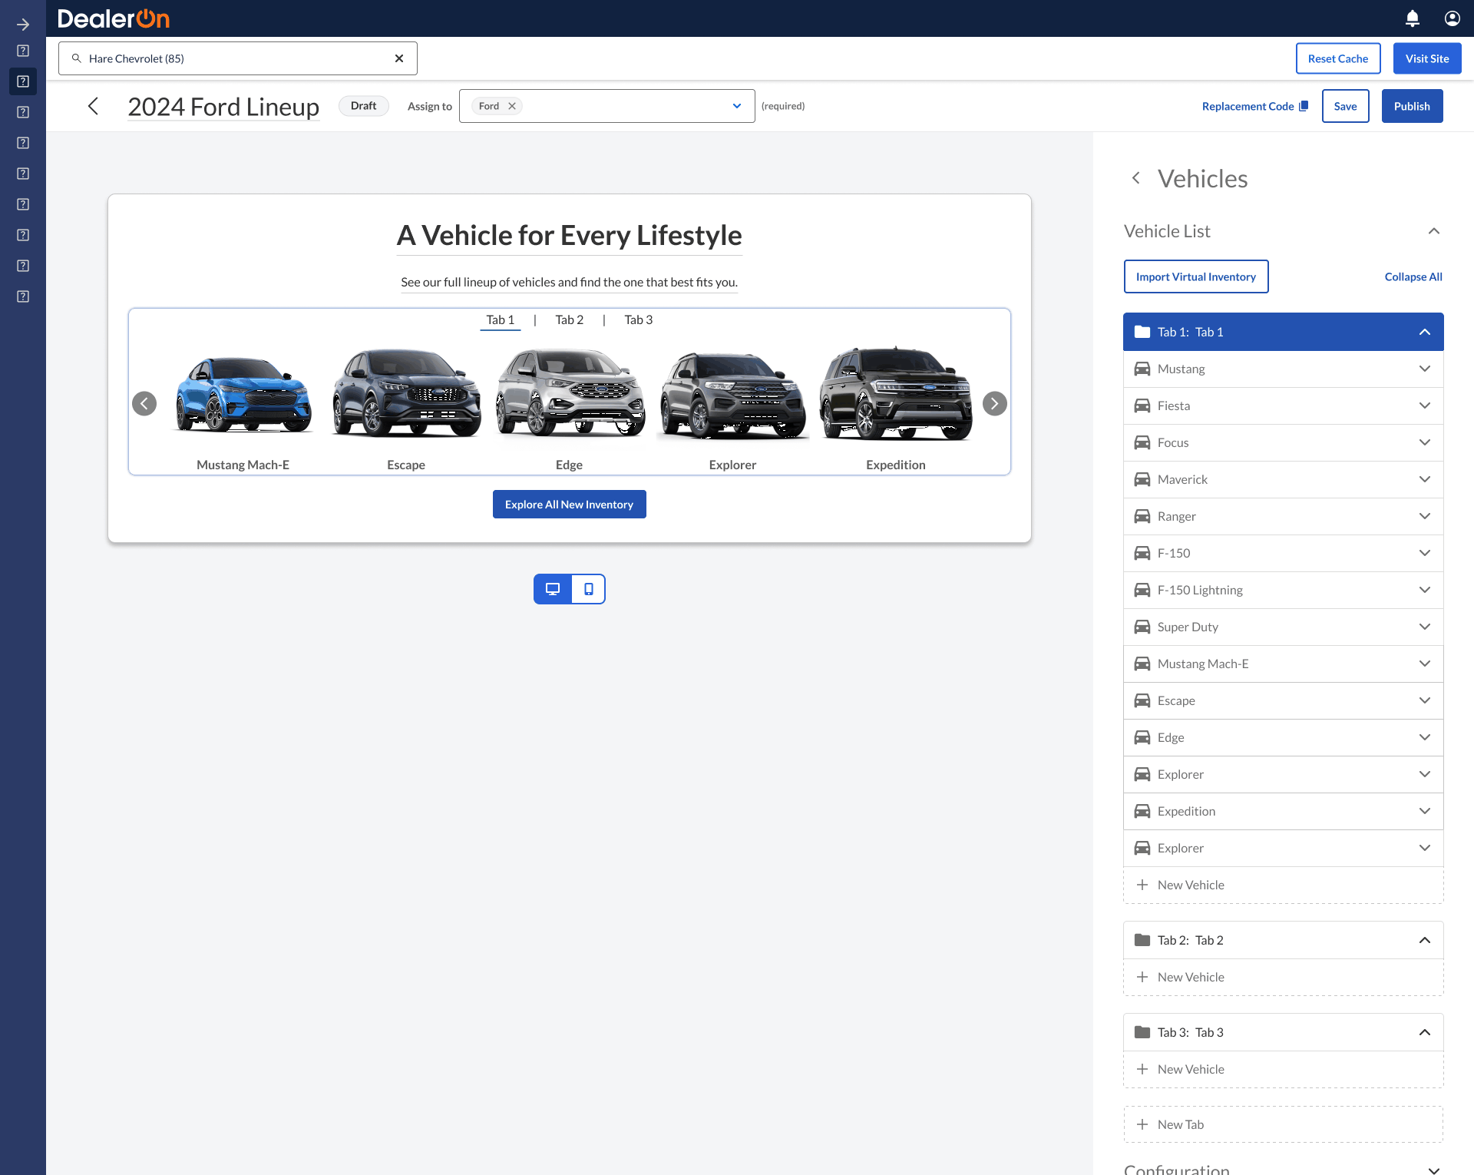Collapse Tab 3 group chevron
The height and width of the screenshot is (1175, 1474).
pyautogui.click(x=1425, y=1032)
